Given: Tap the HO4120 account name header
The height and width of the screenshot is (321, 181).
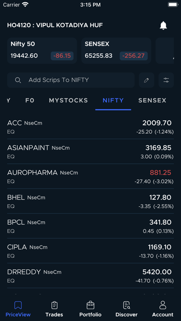Looking at the screenshot, I should tap(55, 25).
